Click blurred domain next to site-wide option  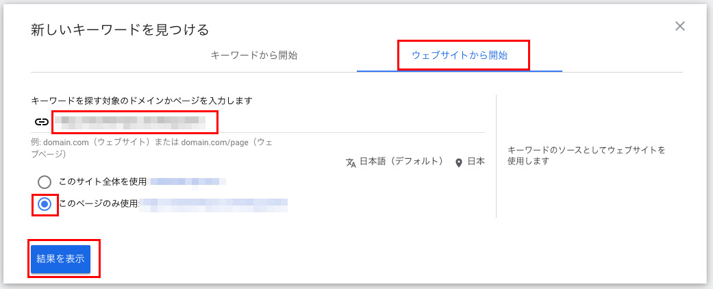(188, 182)
